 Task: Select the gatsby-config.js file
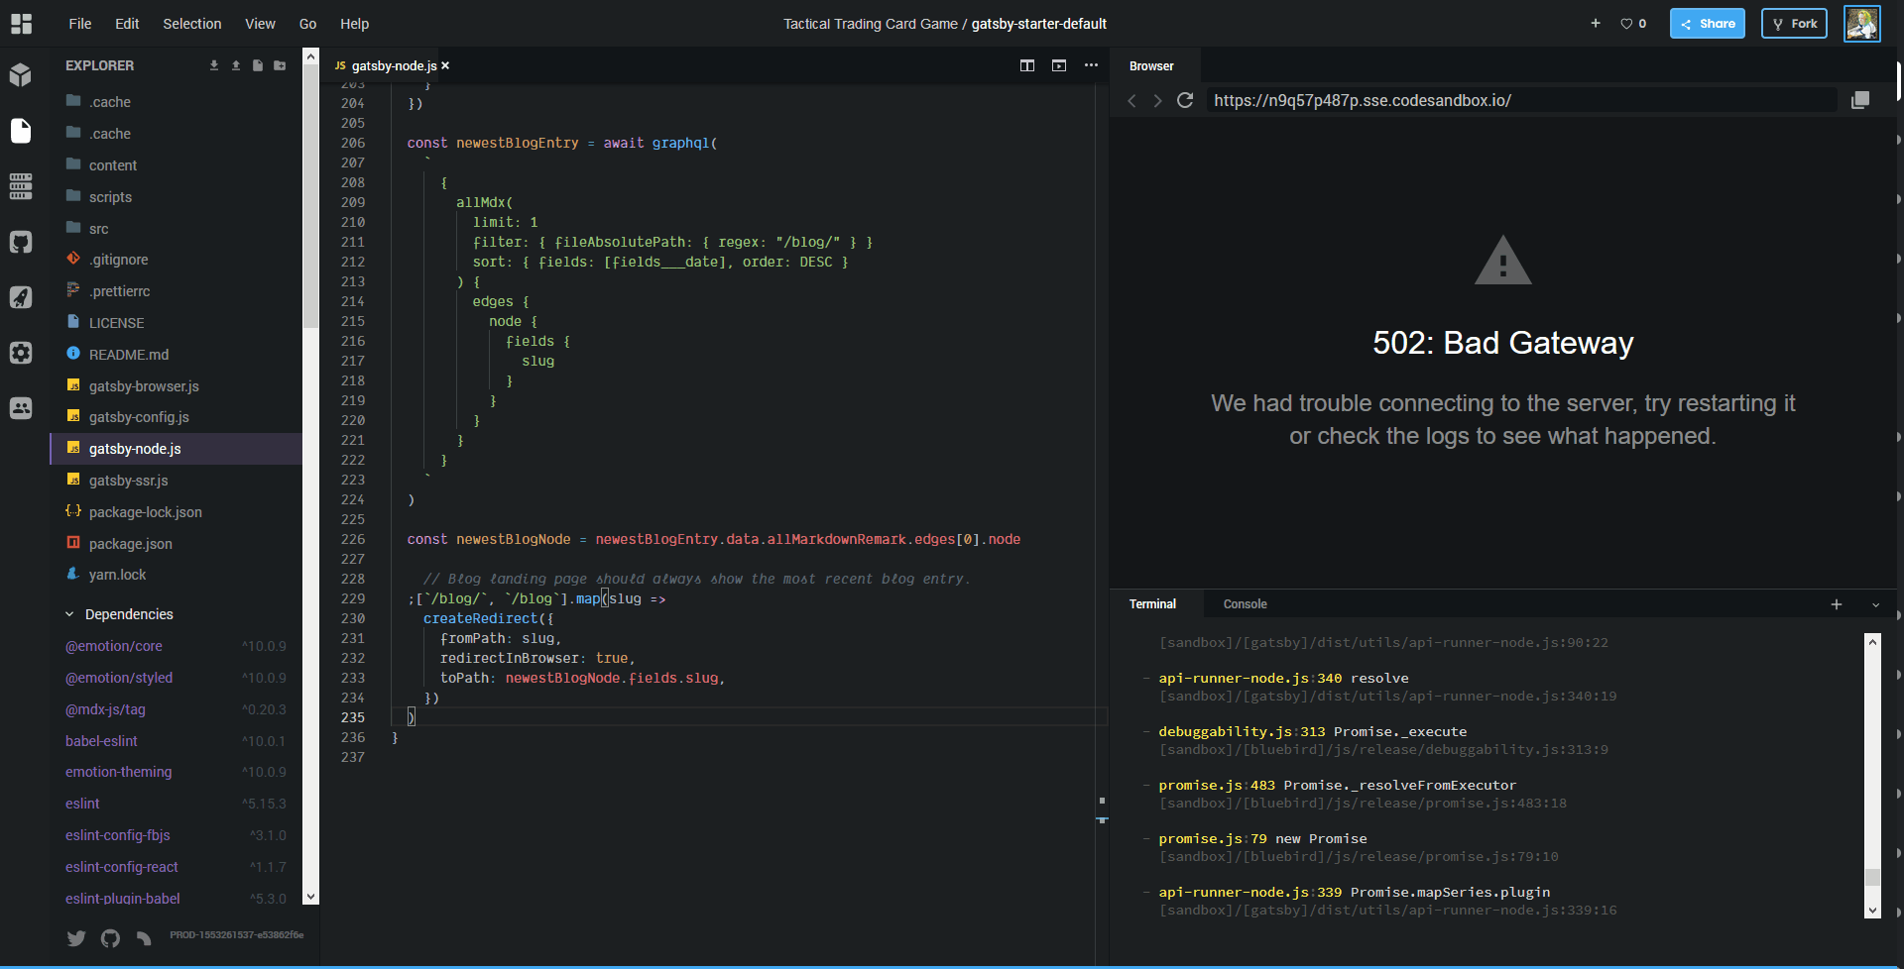coord(138,417)
